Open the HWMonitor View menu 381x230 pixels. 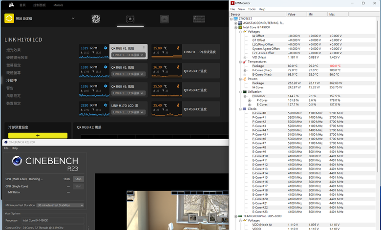(x=241, y=9)
